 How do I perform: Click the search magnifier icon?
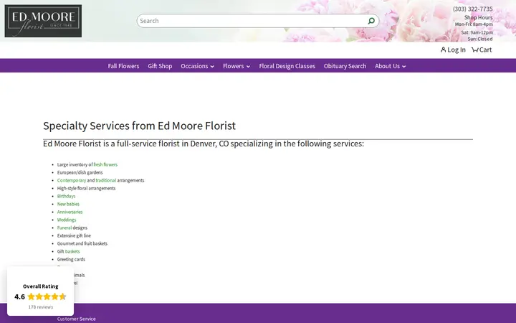371,21
